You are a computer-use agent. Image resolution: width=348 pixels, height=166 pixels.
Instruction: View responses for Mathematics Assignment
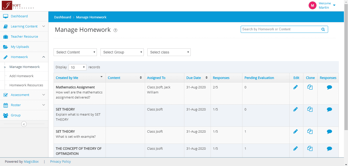coord(329,87)
